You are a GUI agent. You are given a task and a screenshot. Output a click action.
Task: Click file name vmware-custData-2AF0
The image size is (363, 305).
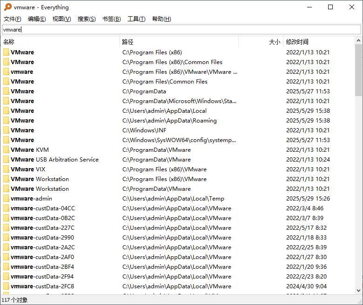tap(42, 257)
